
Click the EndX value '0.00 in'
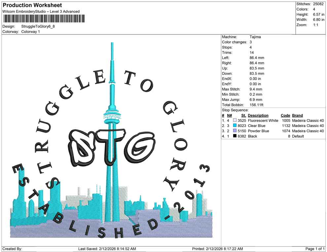coord(255,79)
